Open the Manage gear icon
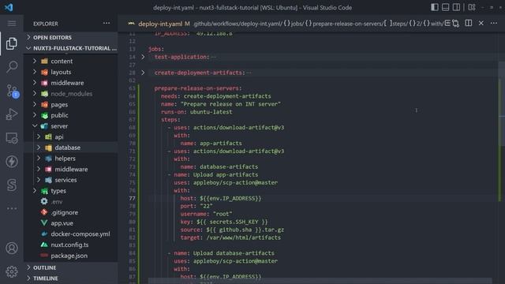505x284 pixels. click(12, 271)
